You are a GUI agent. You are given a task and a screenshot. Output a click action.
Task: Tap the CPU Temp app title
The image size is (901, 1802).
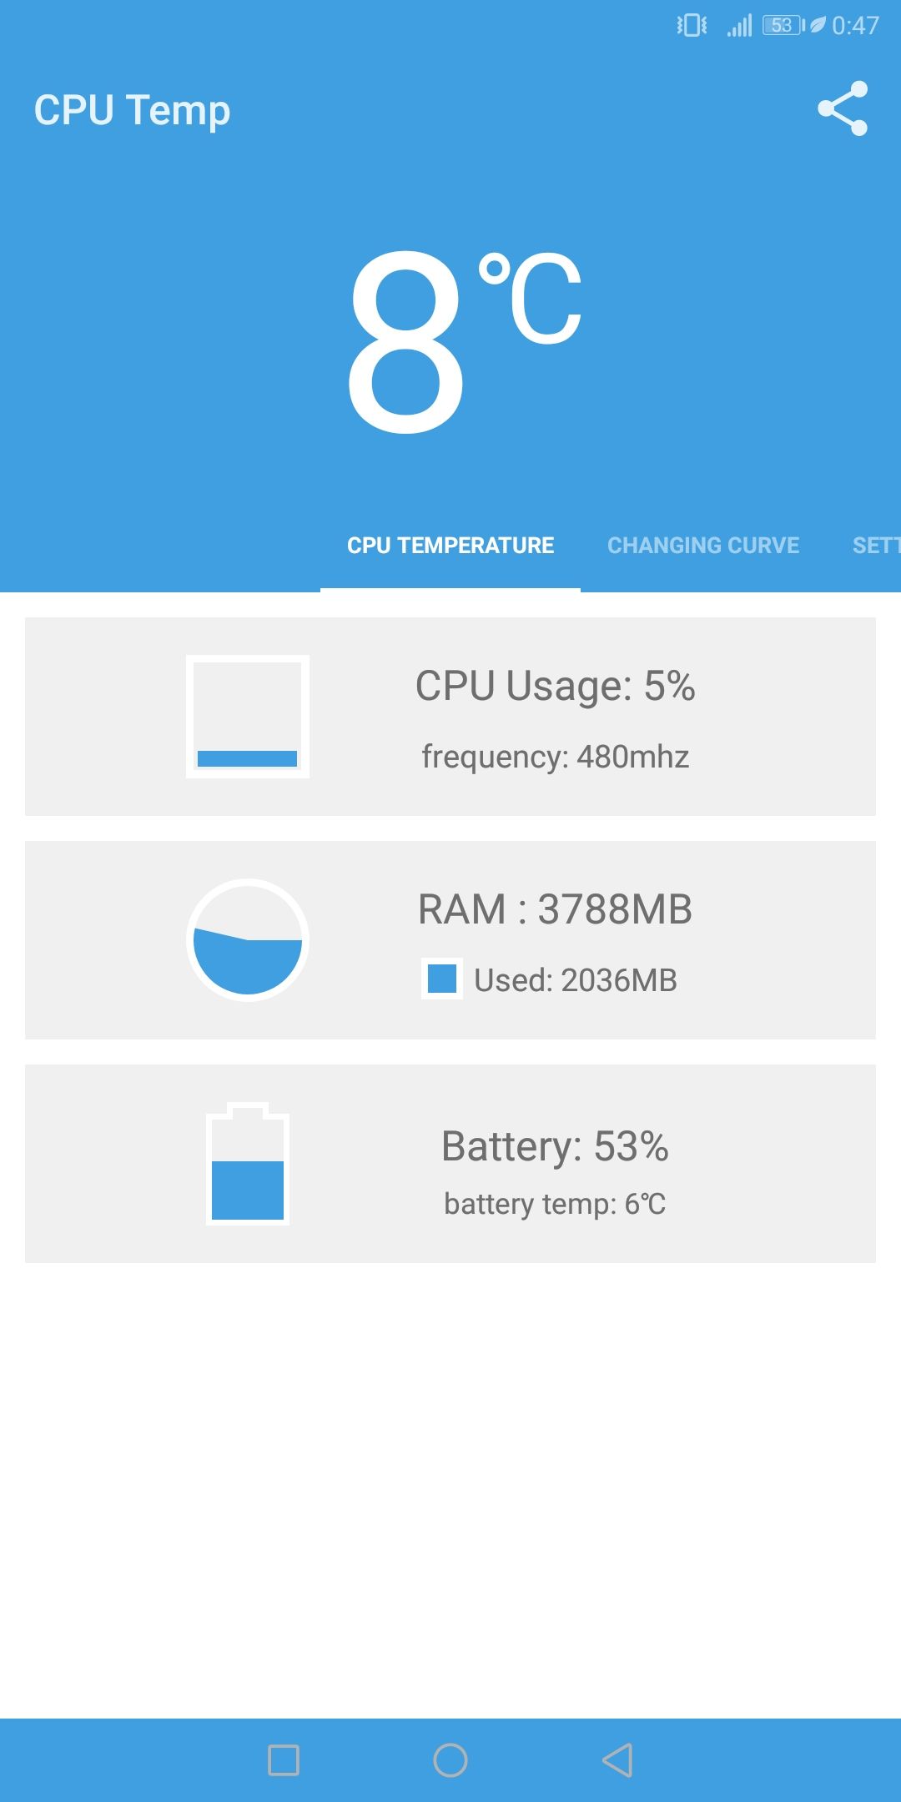click(132, 111)
